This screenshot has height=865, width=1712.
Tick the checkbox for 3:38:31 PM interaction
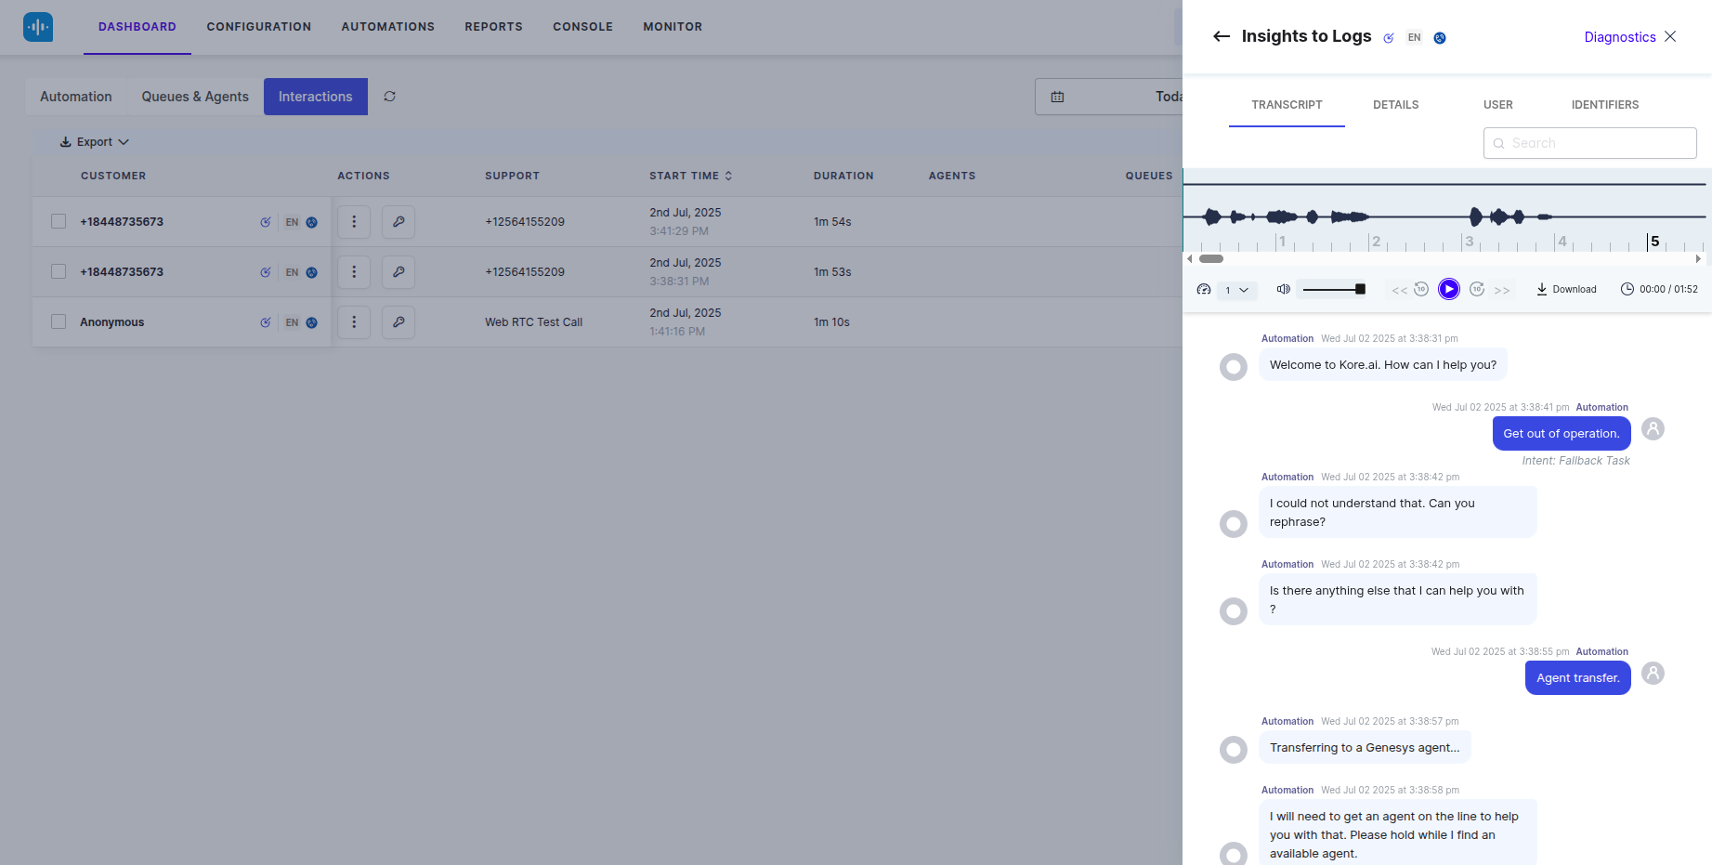coord(59,272)
